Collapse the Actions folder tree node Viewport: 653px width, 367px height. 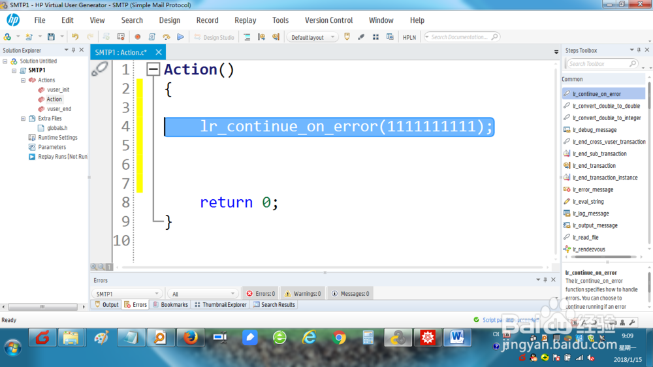[24, 80]
